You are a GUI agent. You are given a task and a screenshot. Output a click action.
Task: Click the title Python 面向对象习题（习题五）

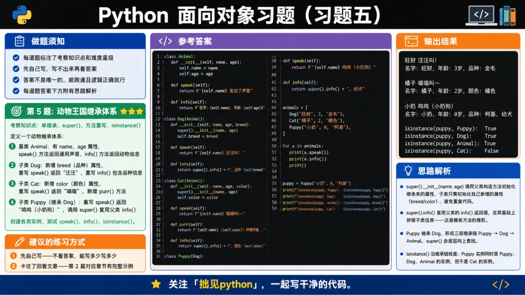241,16
